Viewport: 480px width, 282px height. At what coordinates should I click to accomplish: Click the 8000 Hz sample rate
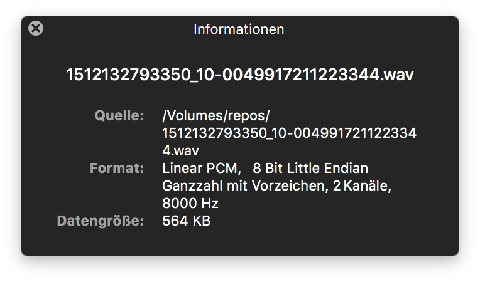[190, 203]
